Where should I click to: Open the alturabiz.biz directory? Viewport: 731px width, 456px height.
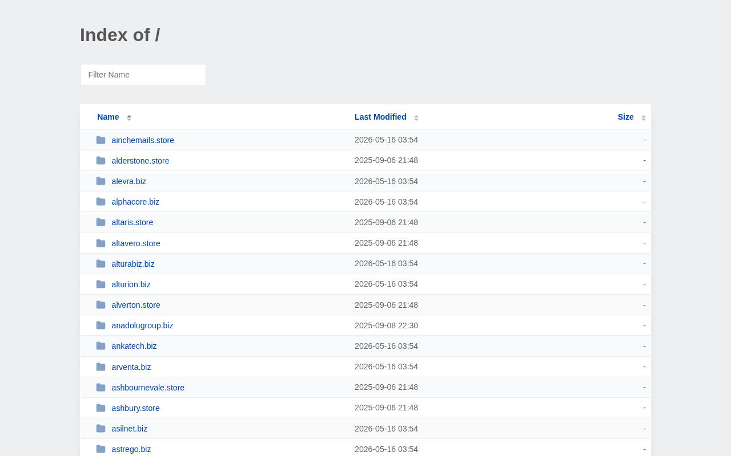pos(133,264)
